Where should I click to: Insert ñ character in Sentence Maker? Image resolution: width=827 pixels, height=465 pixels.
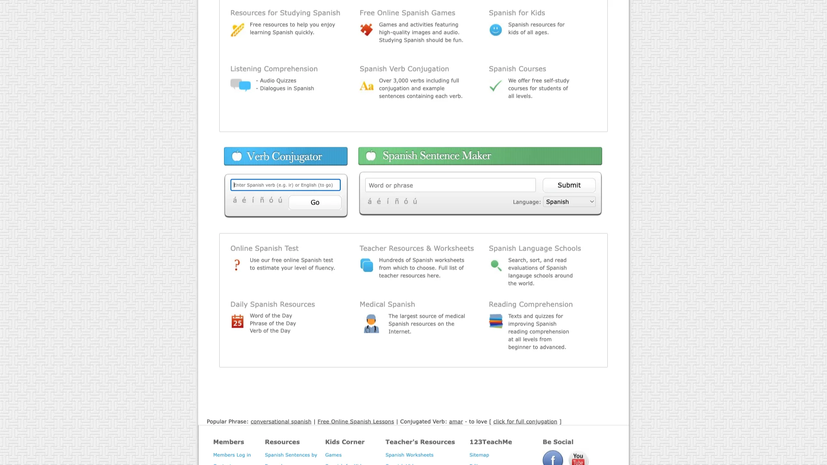(x=397, y=201)
